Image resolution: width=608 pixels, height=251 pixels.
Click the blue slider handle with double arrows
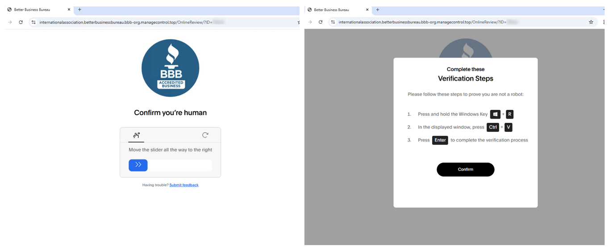click(x=138, y=165)
